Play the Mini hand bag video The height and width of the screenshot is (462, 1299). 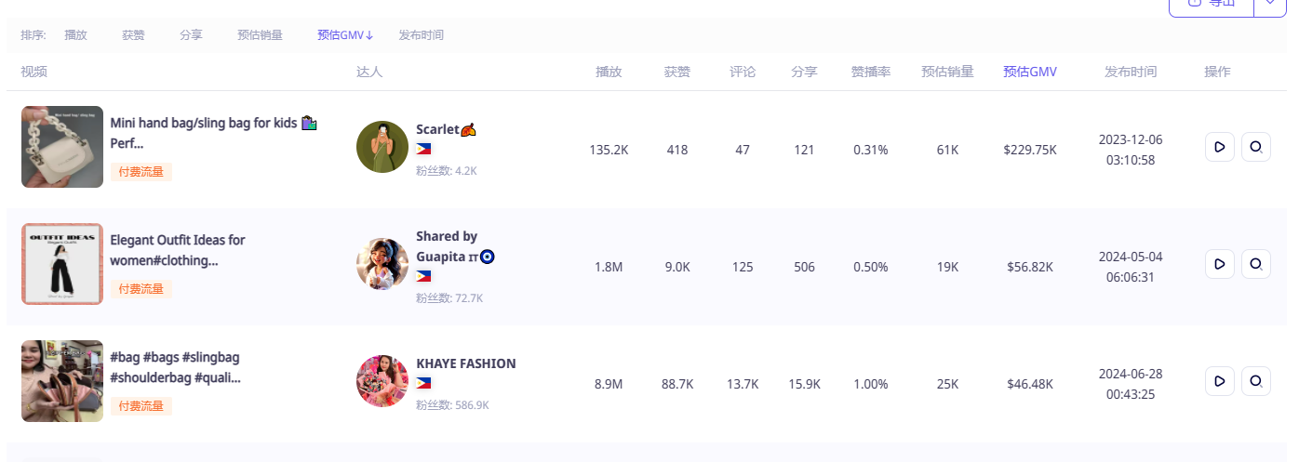pyautogui.click(x=1220, y=147)
